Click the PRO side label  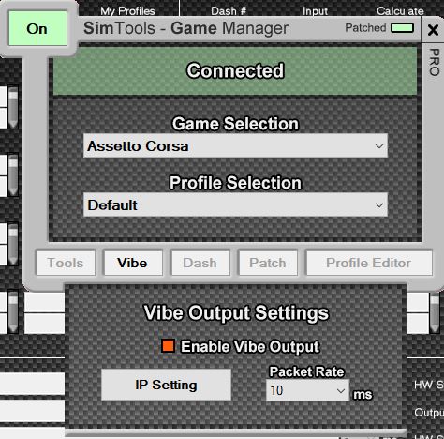[435, 62]
